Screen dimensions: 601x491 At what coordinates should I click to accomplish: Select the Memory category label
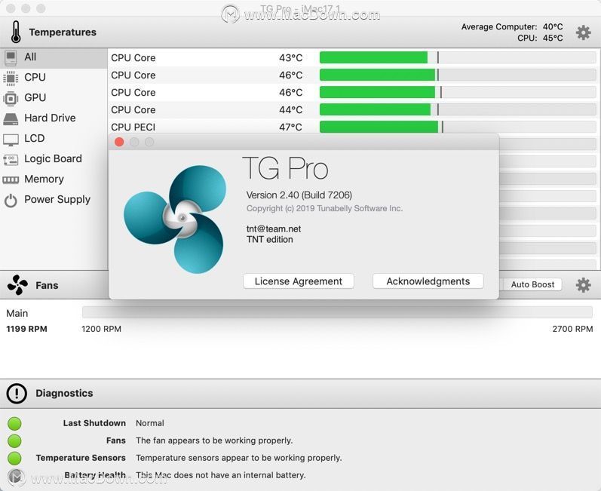pos(44,179)
